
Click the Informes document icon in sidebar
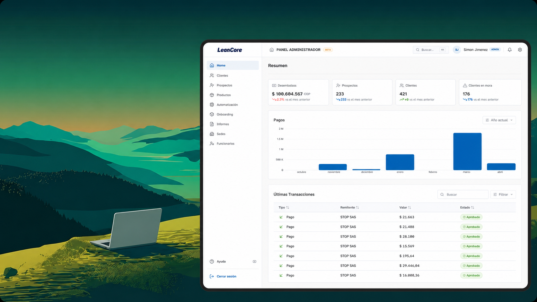212,124
